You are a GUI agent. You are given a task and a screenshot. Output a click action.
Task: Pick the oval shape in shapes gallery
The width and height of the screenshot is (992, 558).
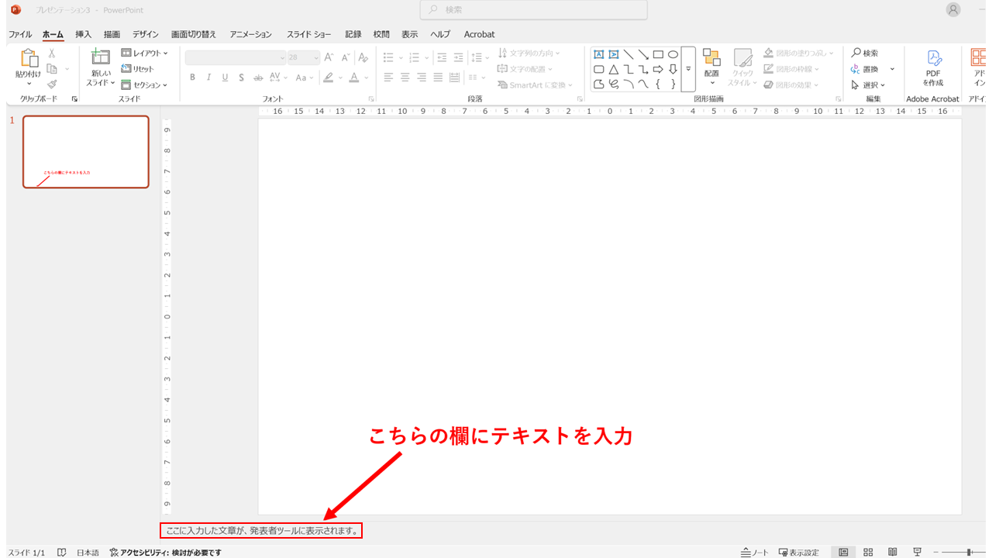point(673,54)
